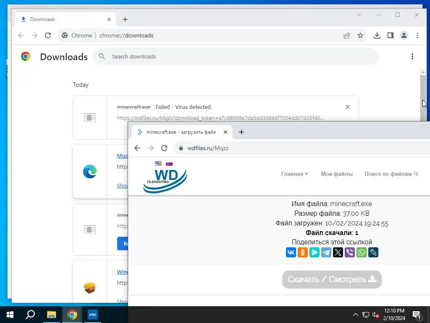The width and height of the screenshot is (430, 323).
Task: Select the minecraft.exe tab in the front window
Action: 181,132
